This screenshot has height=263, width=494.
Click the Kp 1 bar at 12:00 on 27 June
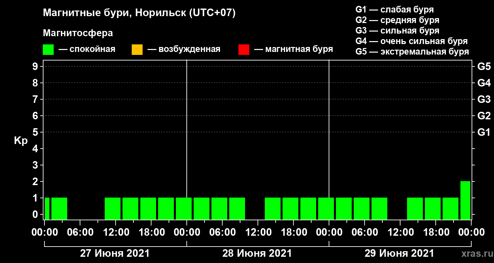(x=113, y=208)
